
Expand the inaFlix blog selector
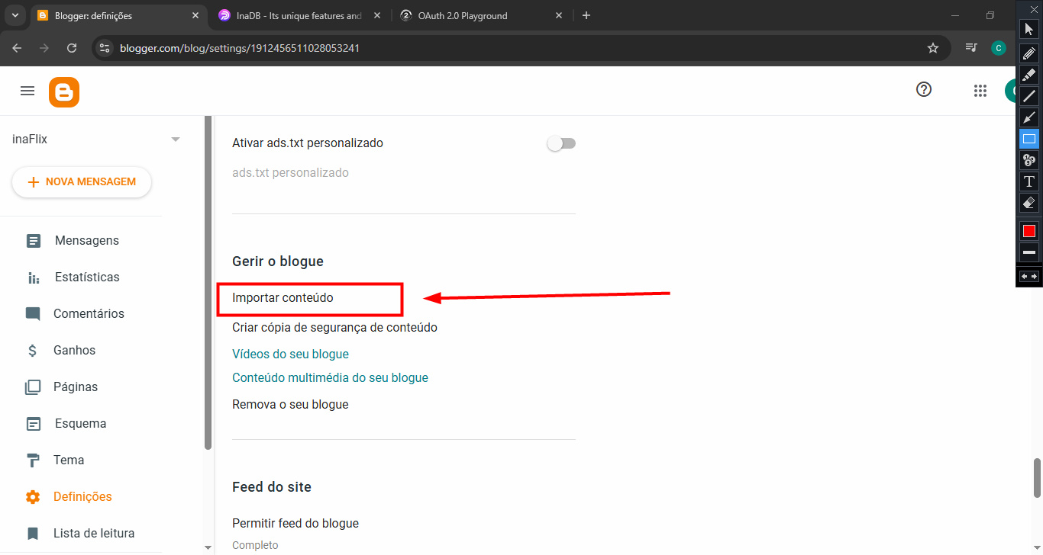[x=176, y=139]
